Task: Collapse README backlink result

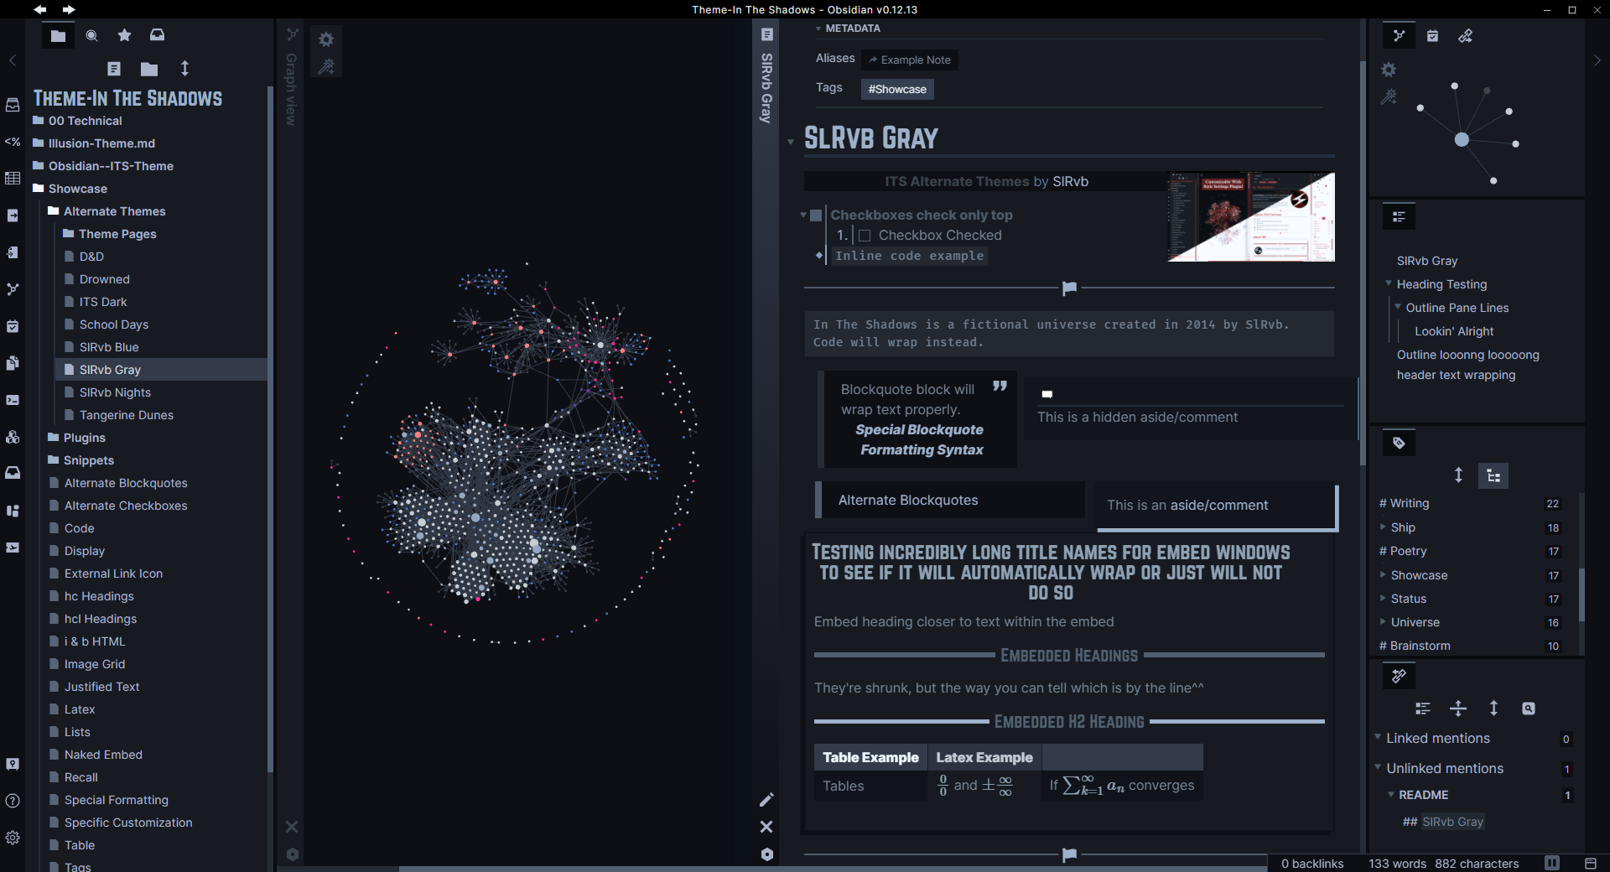Action: [1391, 794]
